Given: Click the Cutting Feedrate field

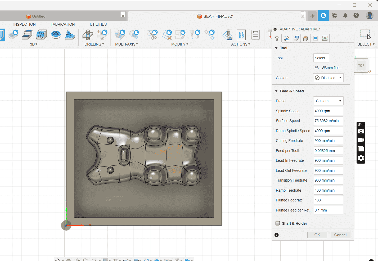Looking at the screenshot, I should click(328, 141).
